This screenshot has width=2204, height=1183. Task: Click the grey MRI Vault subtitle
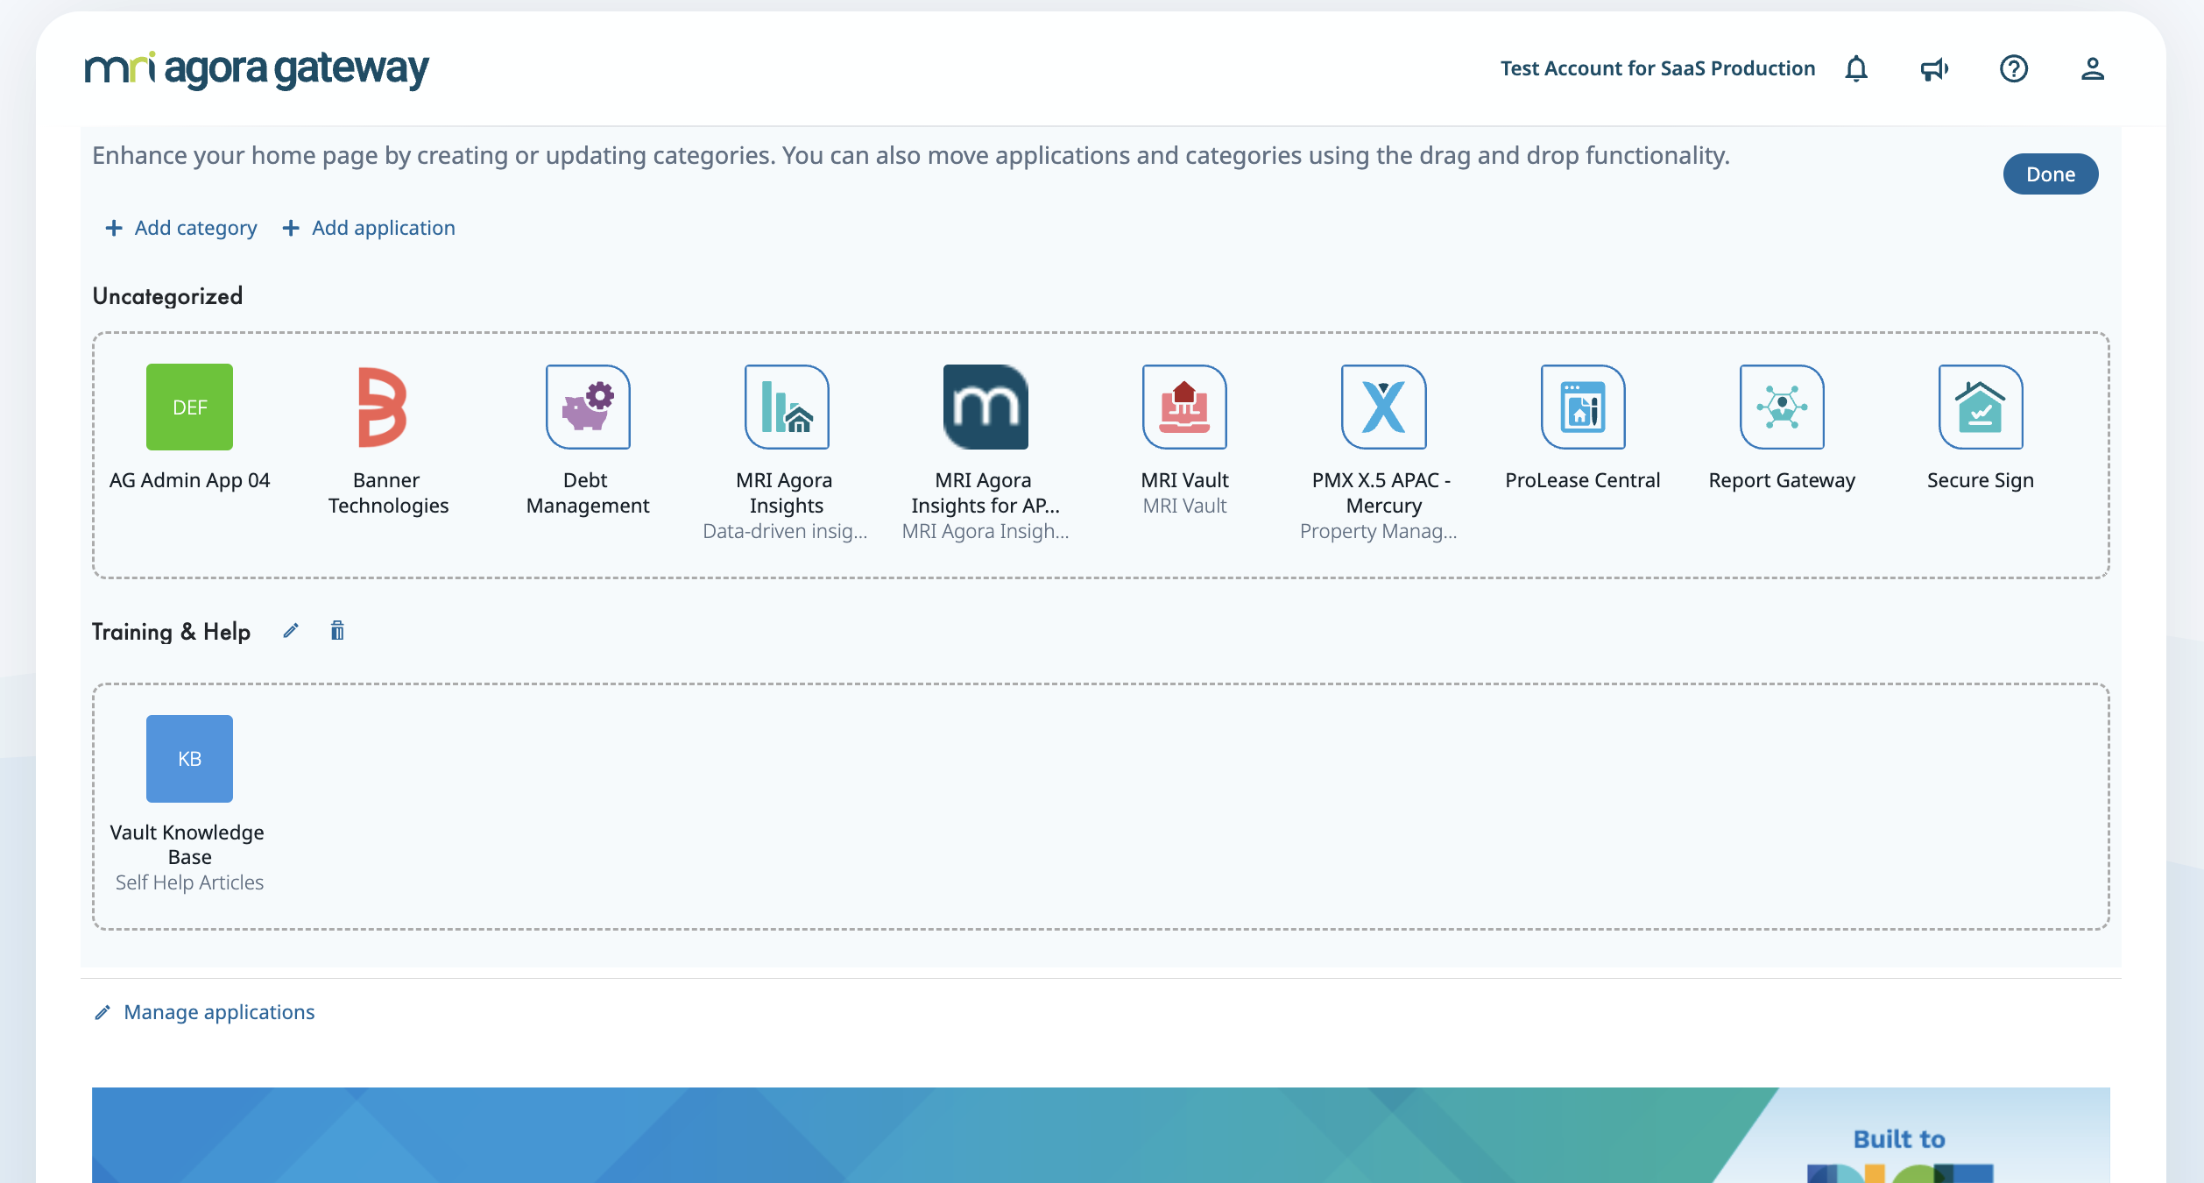tap(1184, 506)
